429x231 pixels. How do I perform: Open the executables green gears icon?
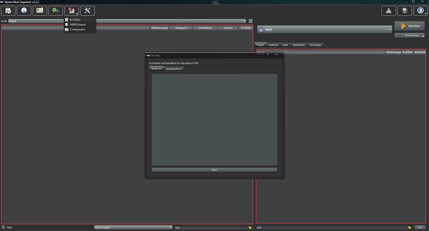pyautogui.click(x=56, y=11)
